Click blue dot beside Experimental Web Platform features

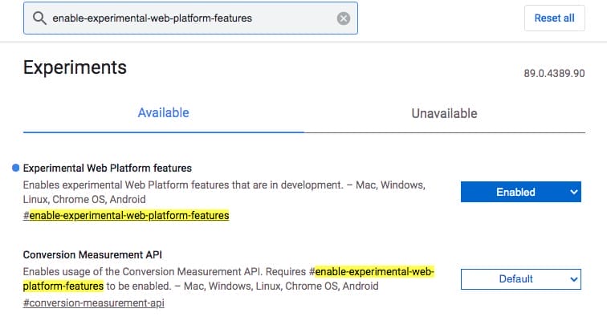16,168
